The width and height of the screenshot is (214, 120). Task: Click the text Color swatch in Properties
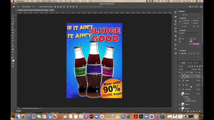click(196, 44)
